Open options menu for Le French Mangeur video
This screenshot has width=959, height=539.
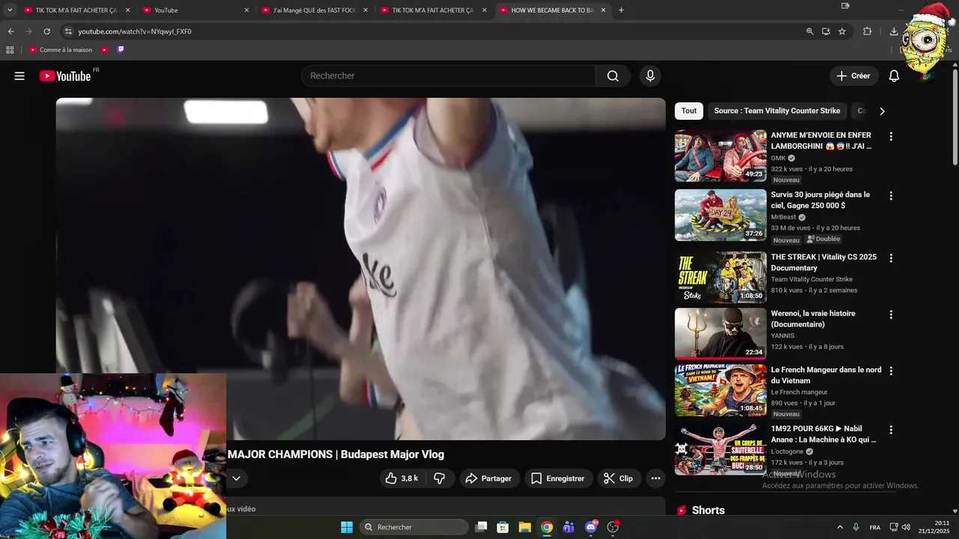coord(891,371)
